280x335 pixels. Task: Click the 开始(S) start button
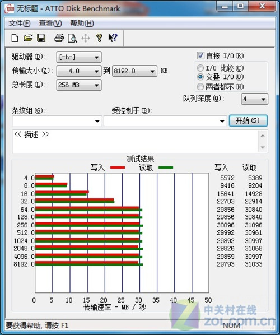coord(248,120)
